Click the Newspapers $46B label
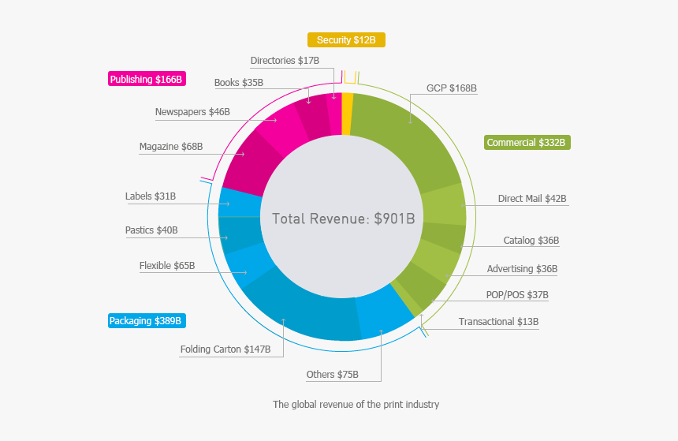 tap(192, 111)
